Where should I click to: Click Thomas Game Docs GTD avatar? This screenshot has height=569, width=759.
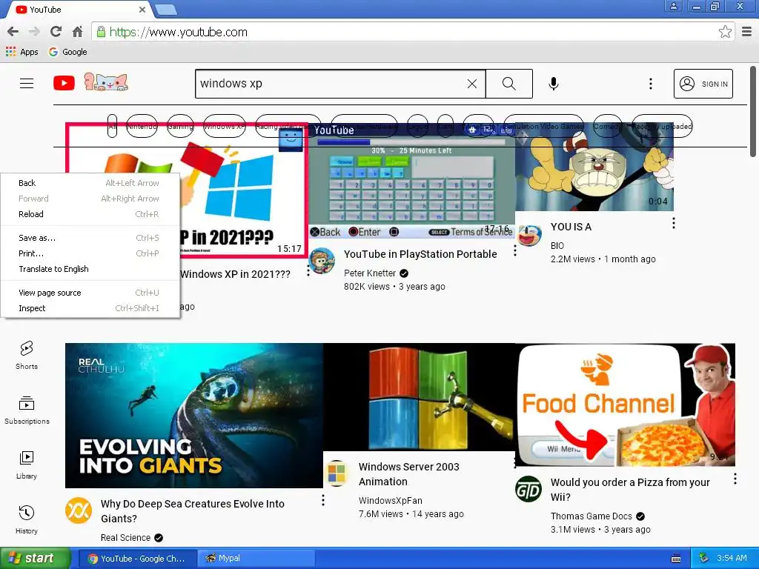tap(528, 489)
